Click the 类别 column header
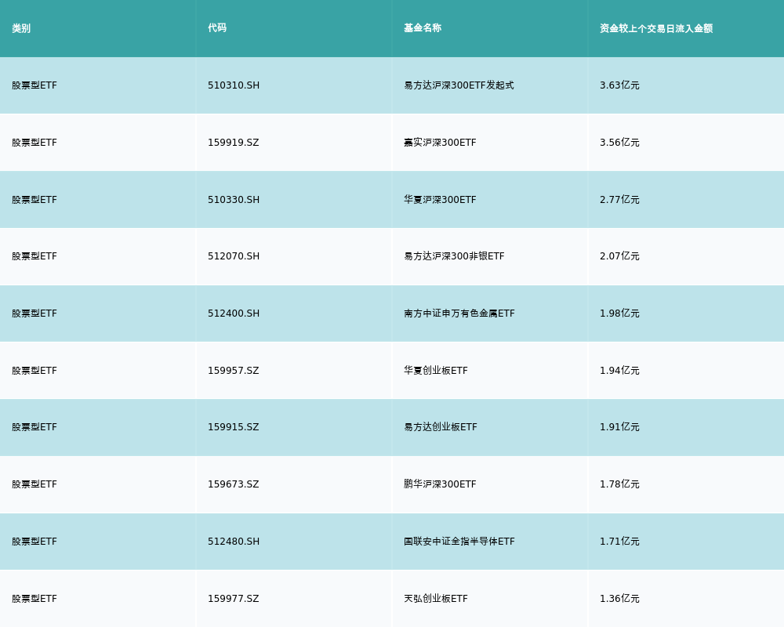The image size is (784, 627). click(x=21, y=28)
